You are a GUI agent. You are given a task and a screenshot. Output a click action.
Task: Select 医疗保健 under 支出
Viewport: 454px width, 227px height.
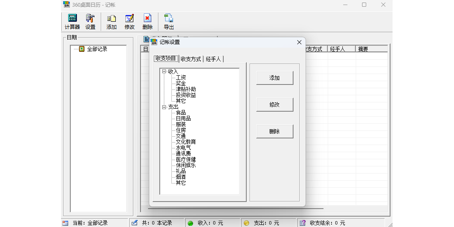click(186, 160)
